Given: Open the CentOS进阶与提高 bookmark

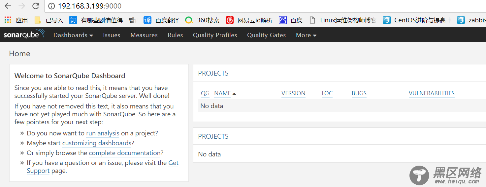Looking at the screenshot, I should [x=416, y=20].
